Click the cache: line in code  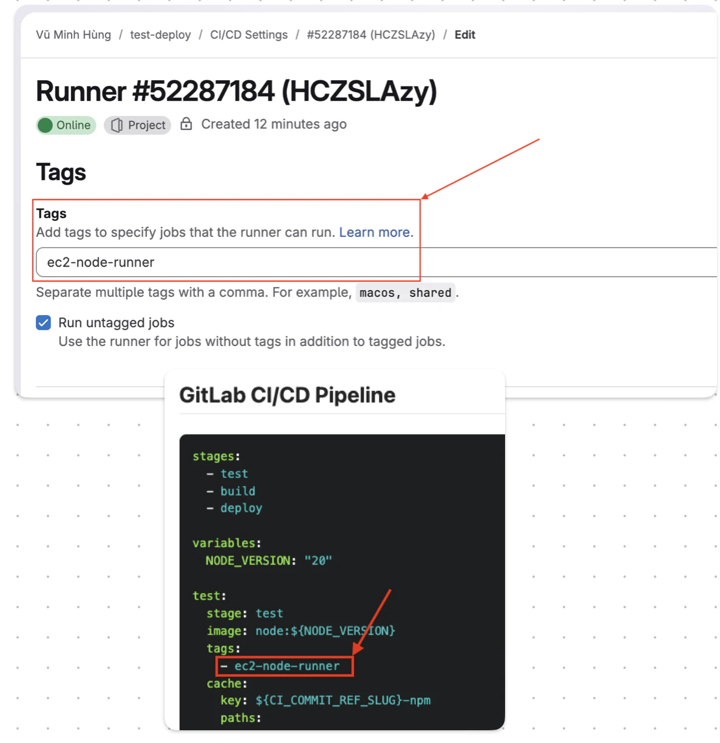(x=227, y=684)
